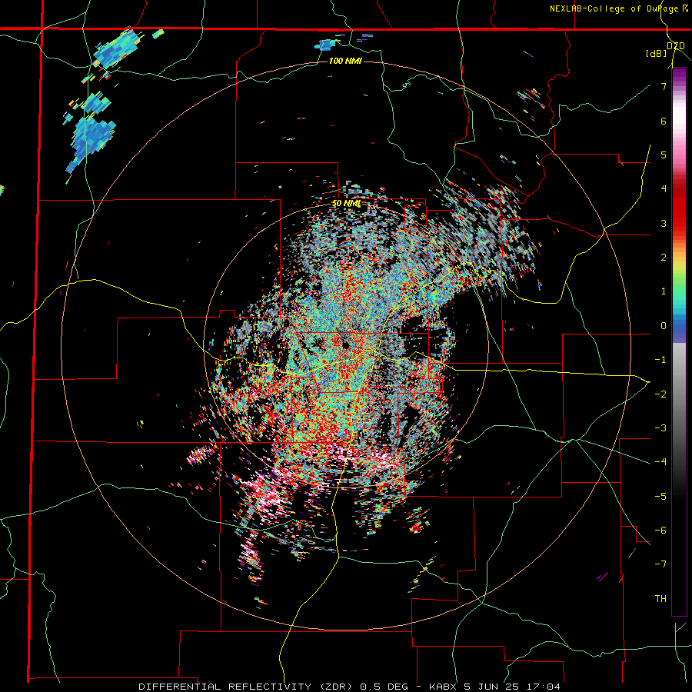Click the -3 value on the colorbar scale

660,428
